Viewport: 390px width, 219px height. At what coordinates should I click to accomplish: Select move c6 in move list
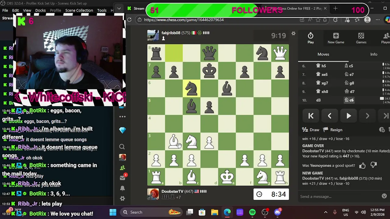349,100
